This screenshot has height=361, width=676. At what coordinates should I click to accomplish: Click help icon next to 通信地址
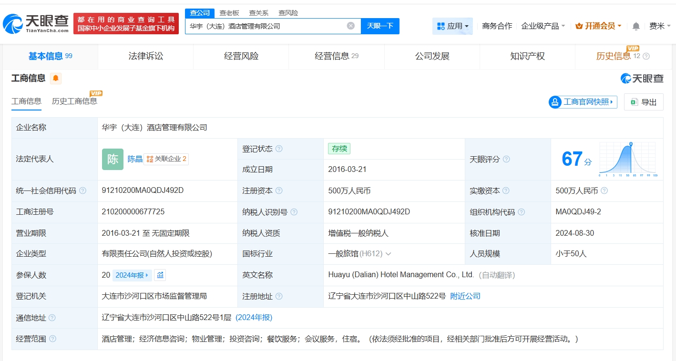point(52,318)
